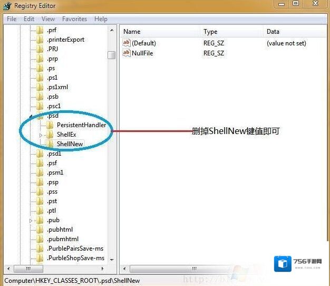Click the .PurblePairsSave-ms folder icon
The width and height of the screenshot is (330, 286).
coord(40,249)
